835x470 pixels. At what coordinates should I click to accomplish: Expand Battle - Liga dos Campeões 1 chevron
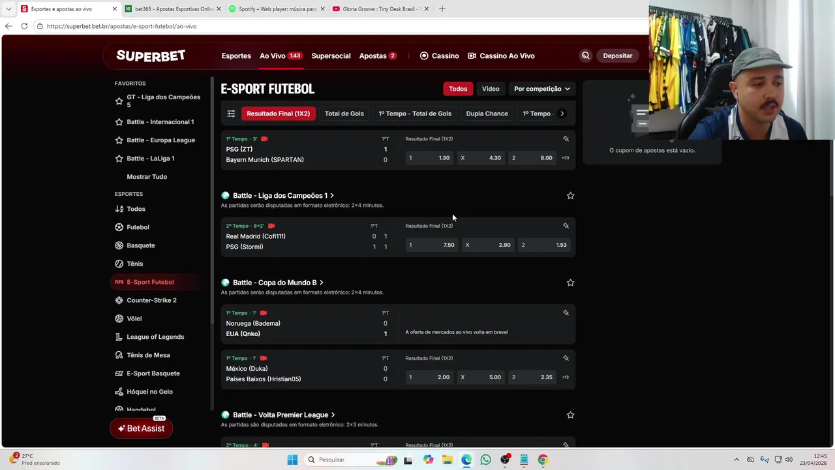click(332, 196)
